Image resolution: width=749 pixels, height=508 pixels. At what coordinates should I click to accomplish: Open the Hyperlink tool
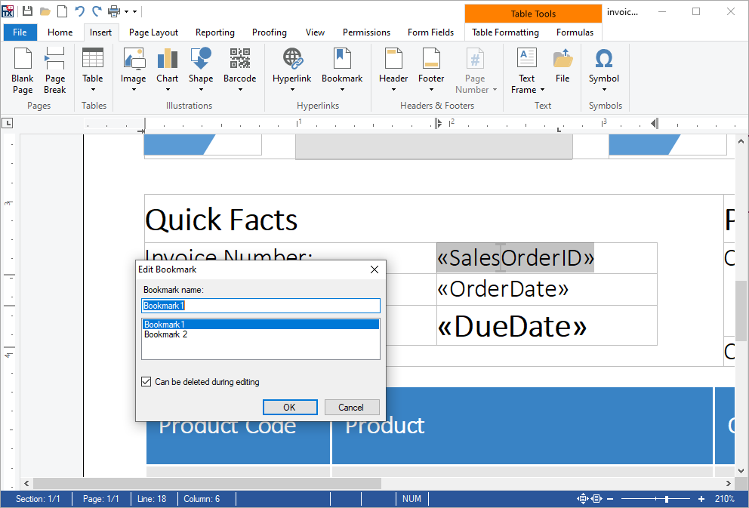point(291,69)
